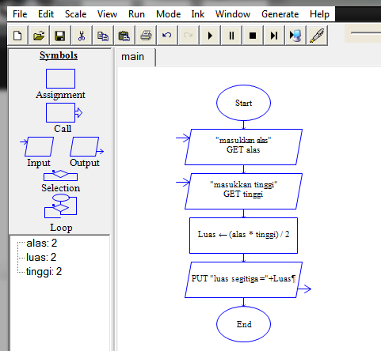Open the Ink menu

pyautogui.click(x=198, y=14)
